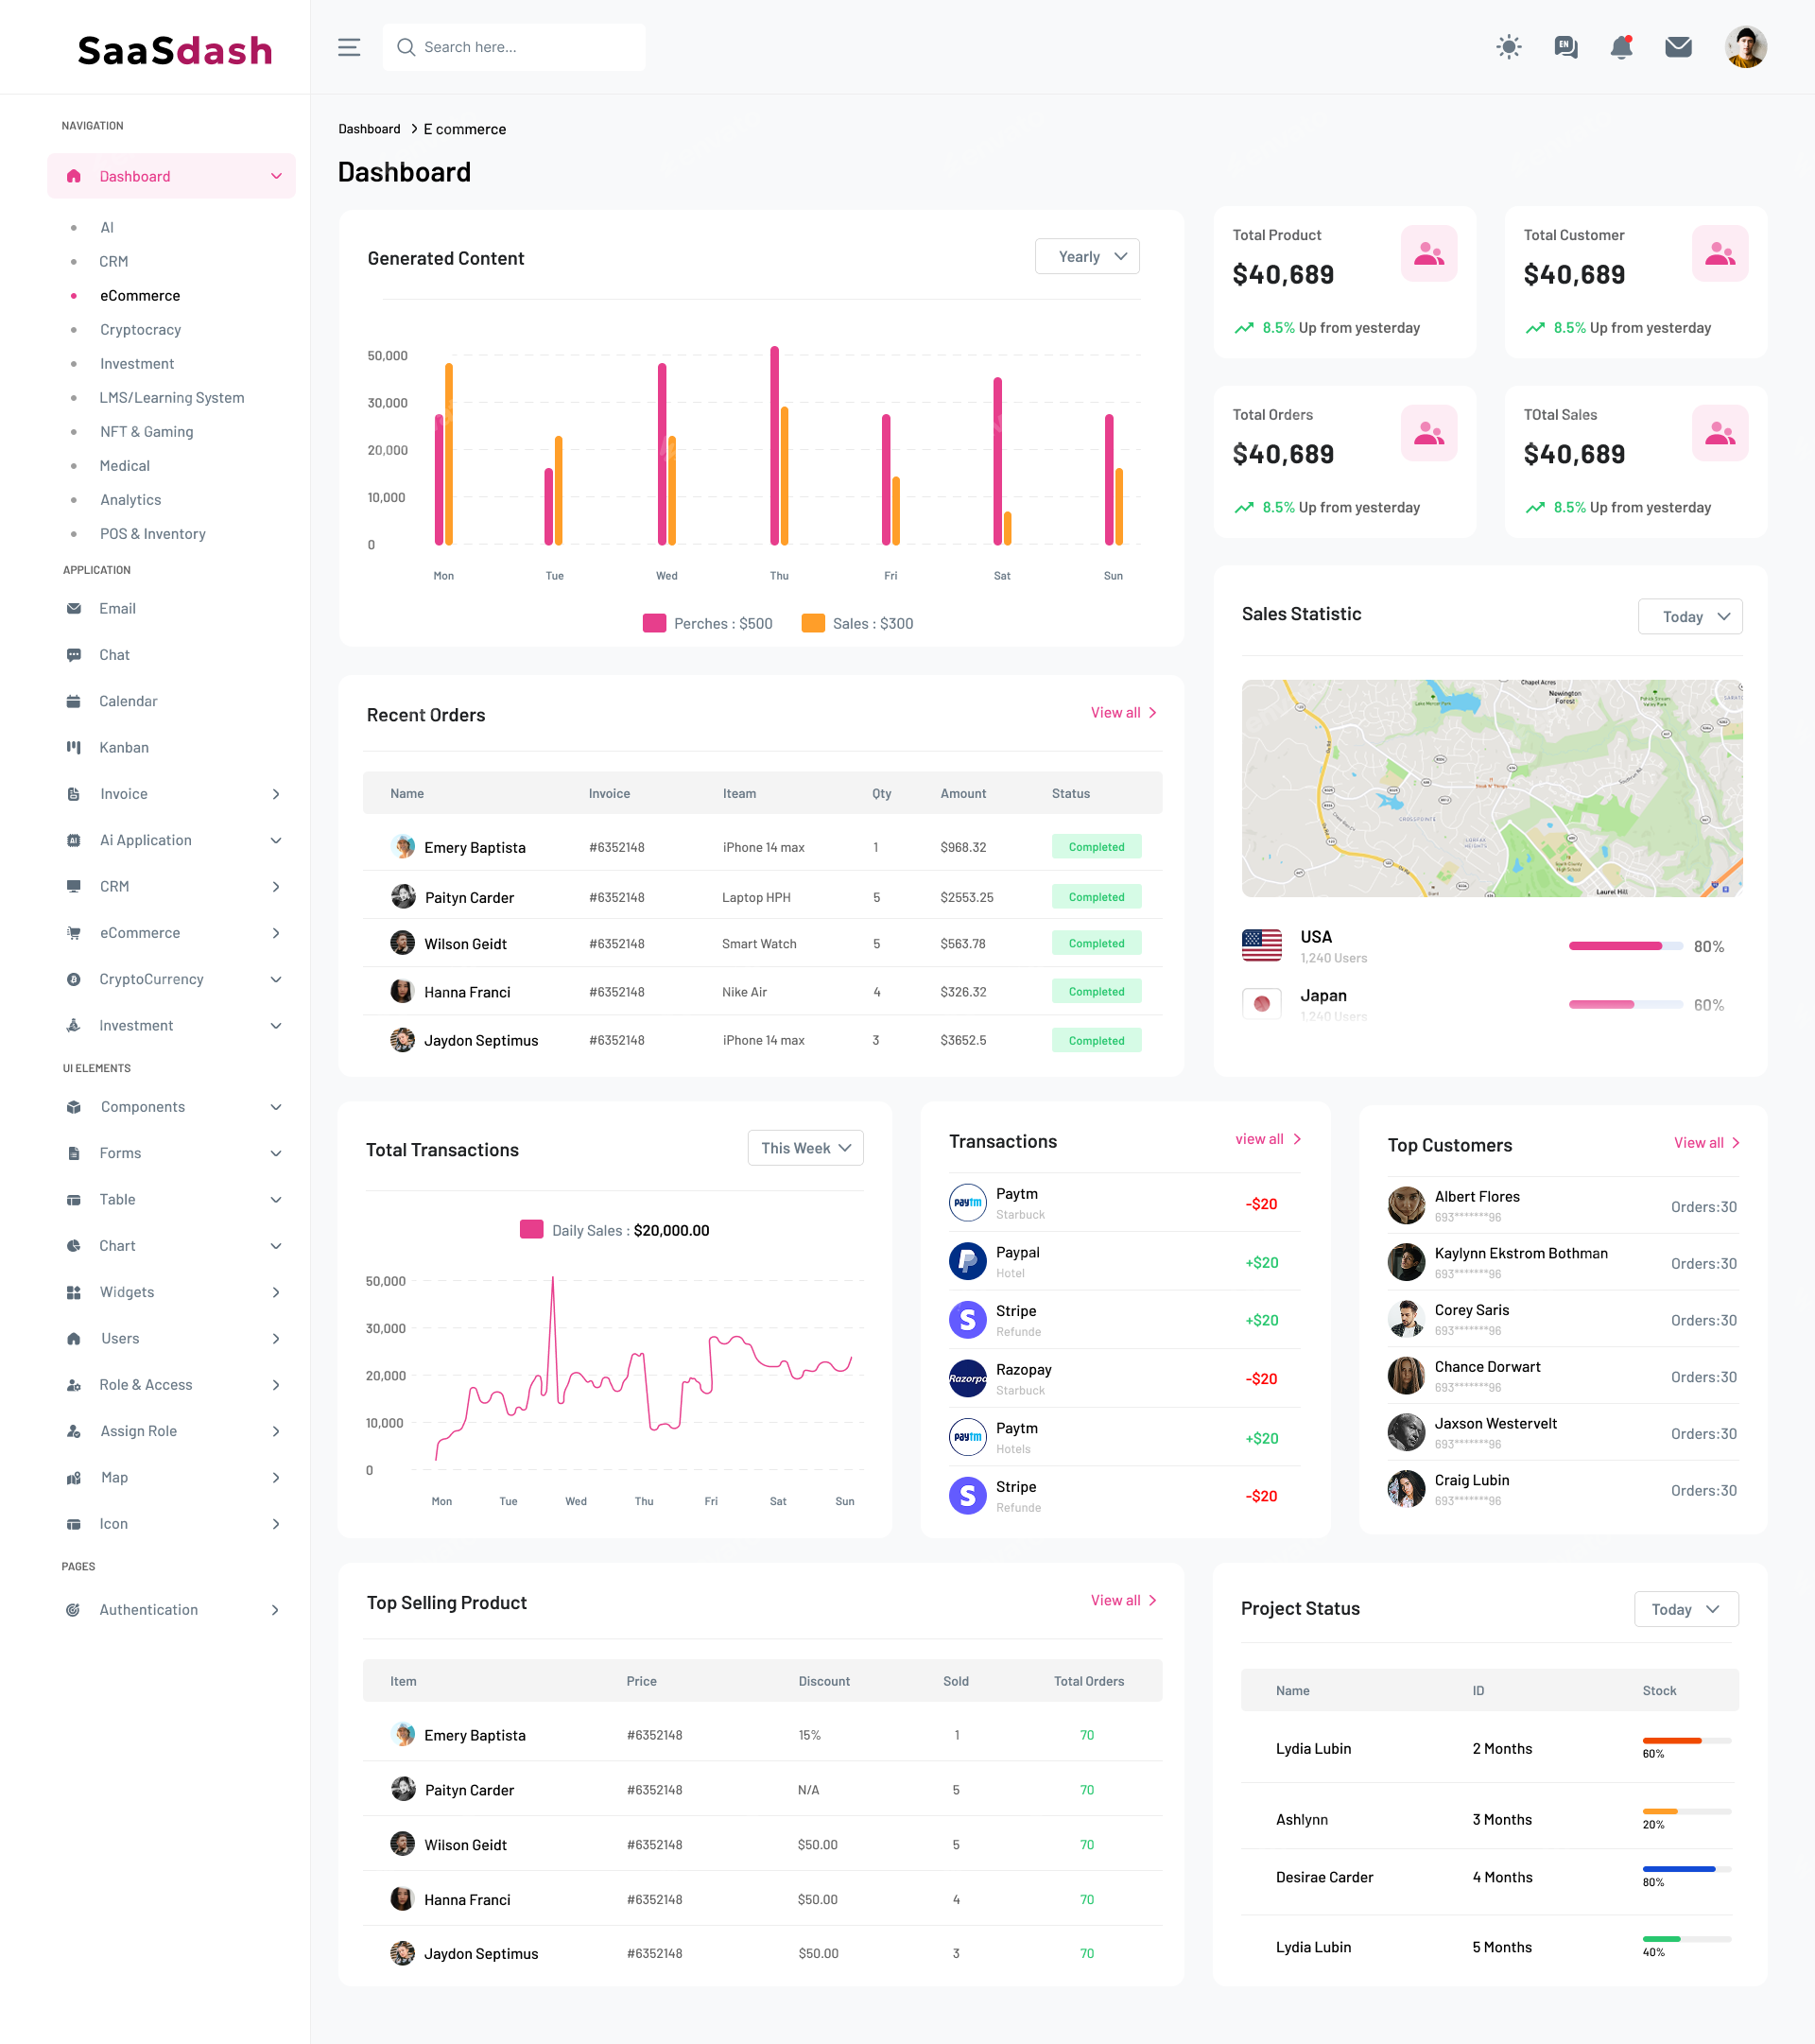Change Sales Statistic period via Today dropdown
The height and width of the screenshot is (2044, 1815).
pos(1689,616)
